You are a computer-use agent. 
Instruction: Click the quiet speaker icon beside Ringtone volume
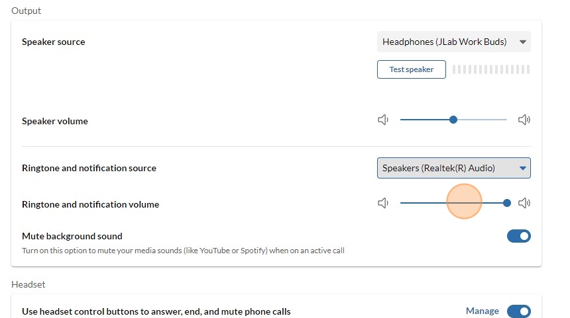pyautogui.click(x=383, y=203)
